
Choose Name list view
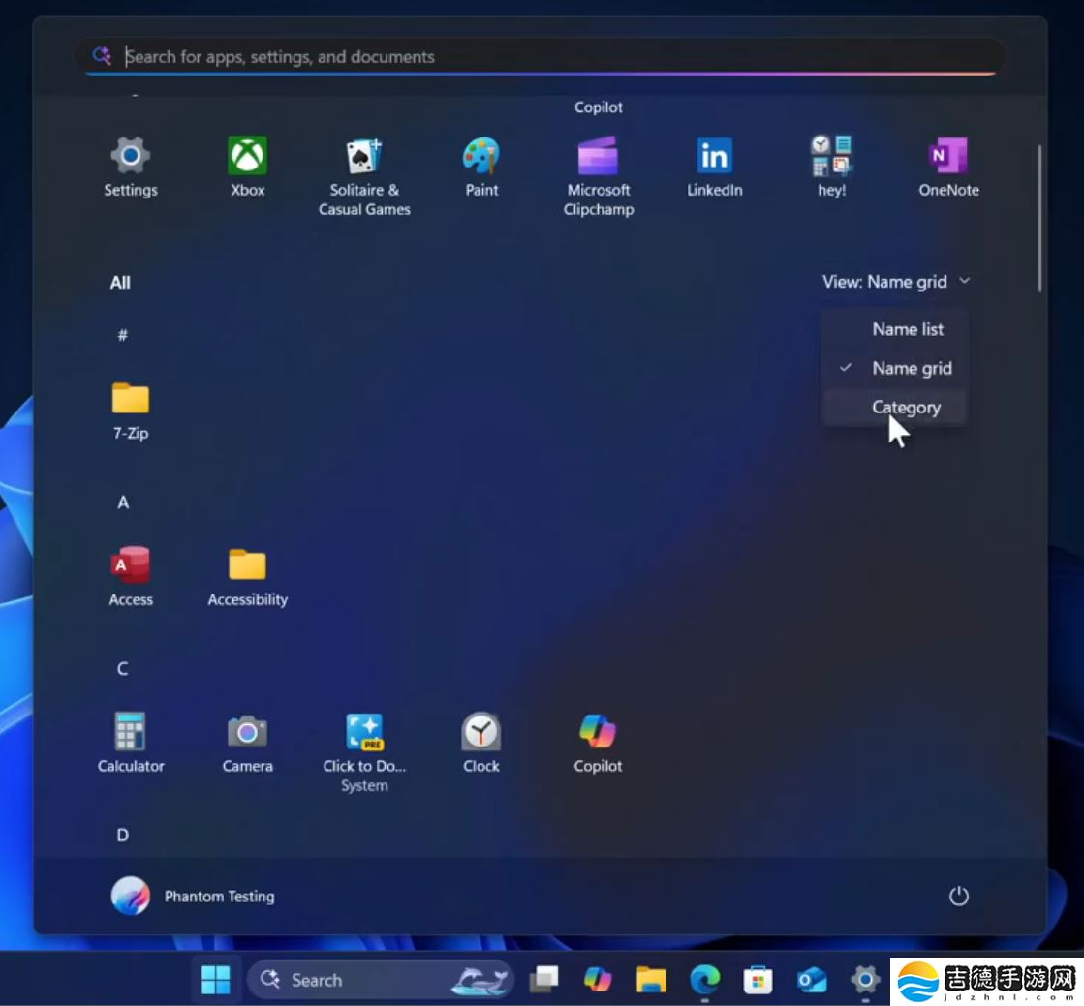[x=907, y=329]
